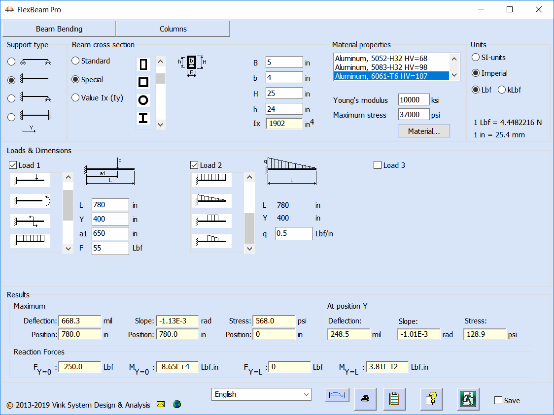The image size is (554, 415).
Task: Open the English language dropdown
Action: (261, 394)
